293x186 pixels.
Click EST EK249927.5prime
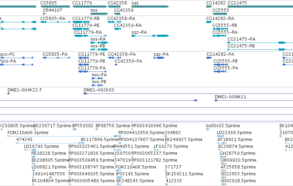184,140
